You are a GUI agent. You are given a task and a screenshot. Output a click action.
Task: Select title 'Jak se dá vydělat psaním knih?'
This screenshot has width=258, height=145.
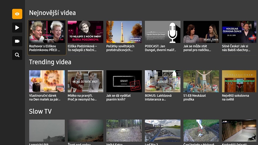click(118, 97)
